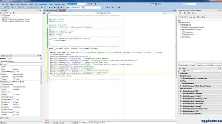Click the green Run button in toolbar
This screenshot has height=124, width=222.
pos(42,8)
